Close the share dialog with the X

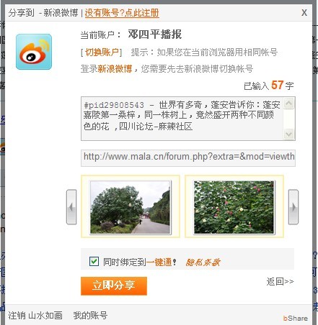304,13
